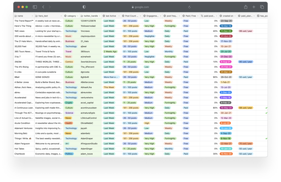Click the text-field icon beside hero_text header
The height and width of the screenshot is (182, 281).
[x=37, y=16]
